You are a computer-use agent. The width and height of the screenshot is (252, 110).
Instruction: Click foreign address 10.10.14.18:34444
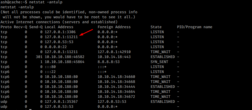[x=116, y=87]
